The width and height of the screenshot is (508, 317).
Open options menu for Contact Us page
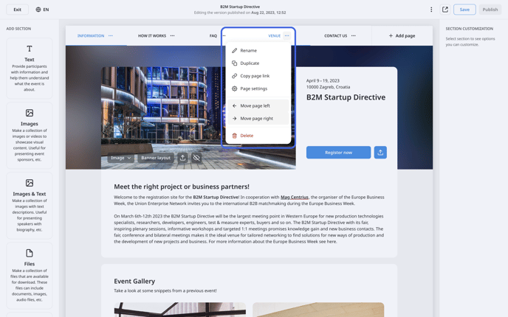[x=354, y=35]
